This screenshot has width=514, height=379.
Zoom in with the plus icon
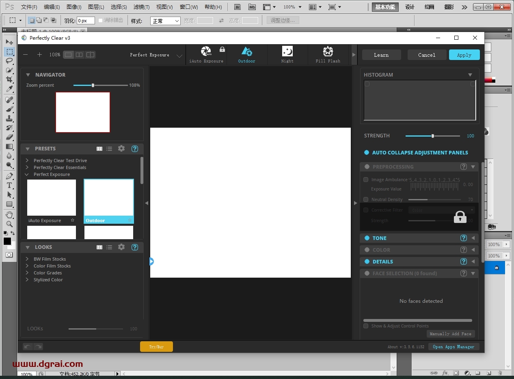tap(39, 55)
